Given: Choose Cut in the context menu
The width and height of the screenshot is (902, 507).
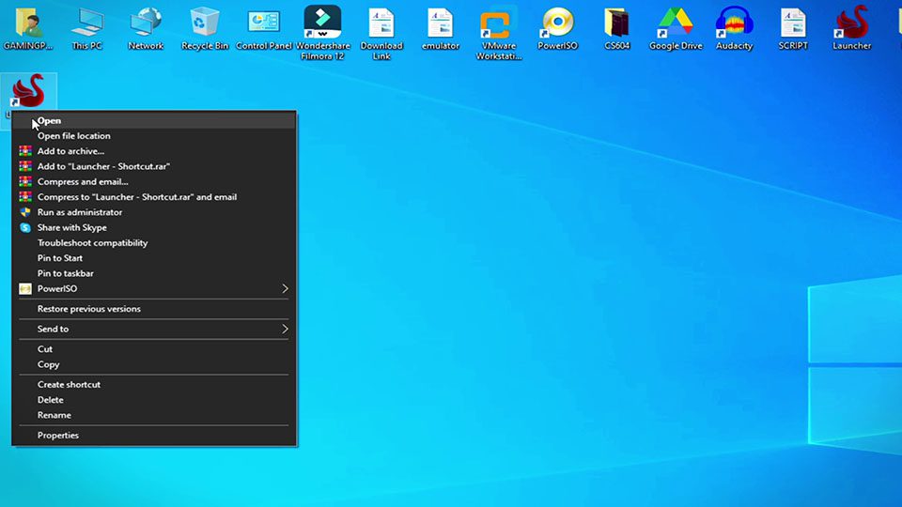Looking at the screenshot, I should click(x=154, y=349).
